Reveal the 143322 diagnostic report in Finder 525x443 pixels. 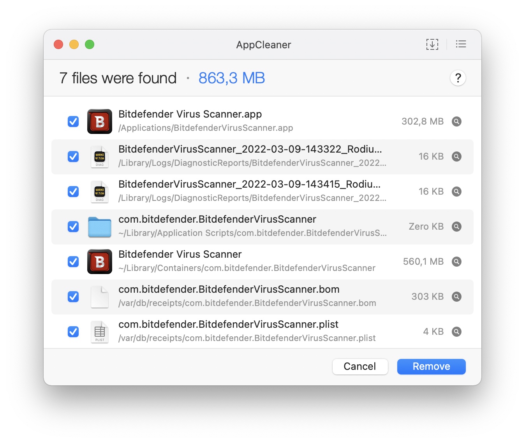point(456,156)
